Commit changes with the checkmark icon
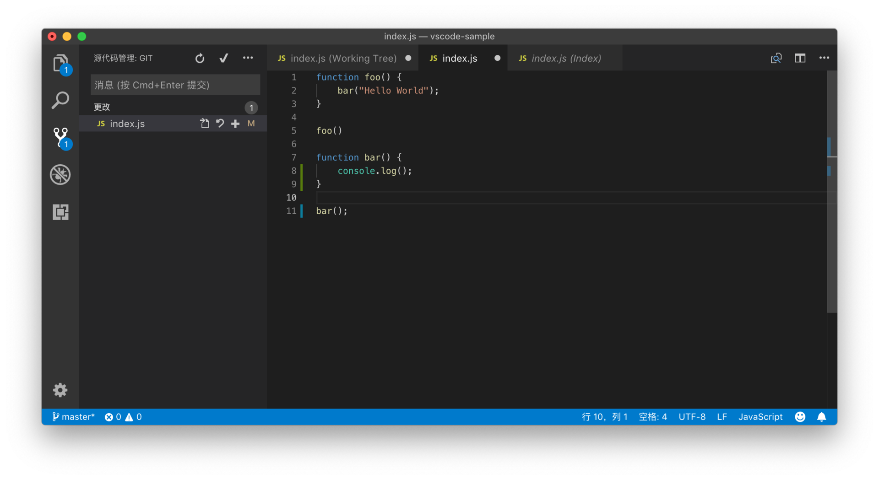Screen dimensions: 879x480 click(224, 58)
